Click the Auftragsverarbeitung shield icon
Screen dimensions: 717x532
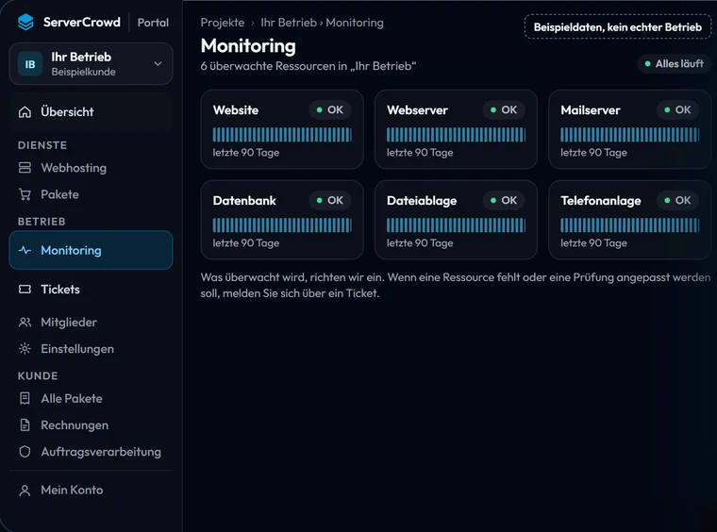tap(25, 452)
